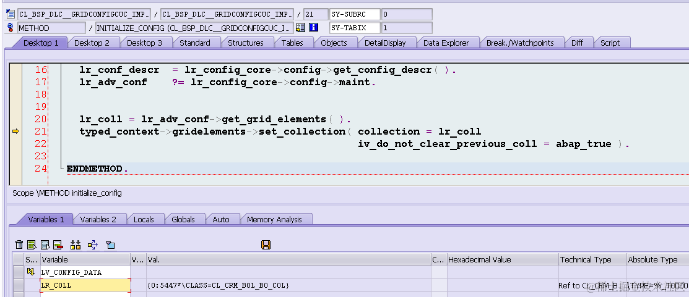Open the Tables tab
The height and width of the screenshot is (297, 689).
tap(292, 43)
